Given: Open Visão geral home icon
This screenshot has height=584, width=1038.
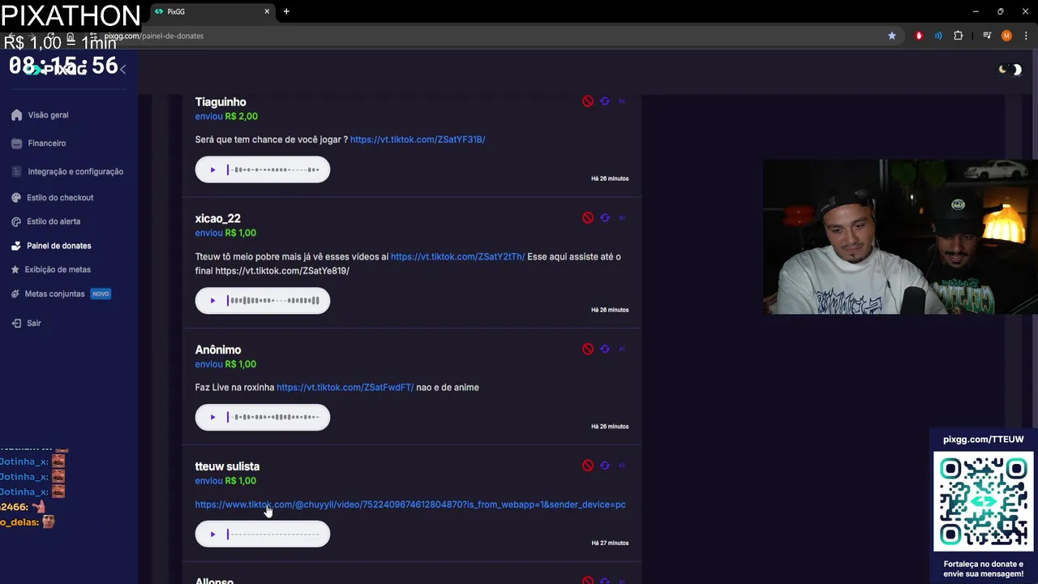Looking at the screenshot, I should (x=17, y=115).
